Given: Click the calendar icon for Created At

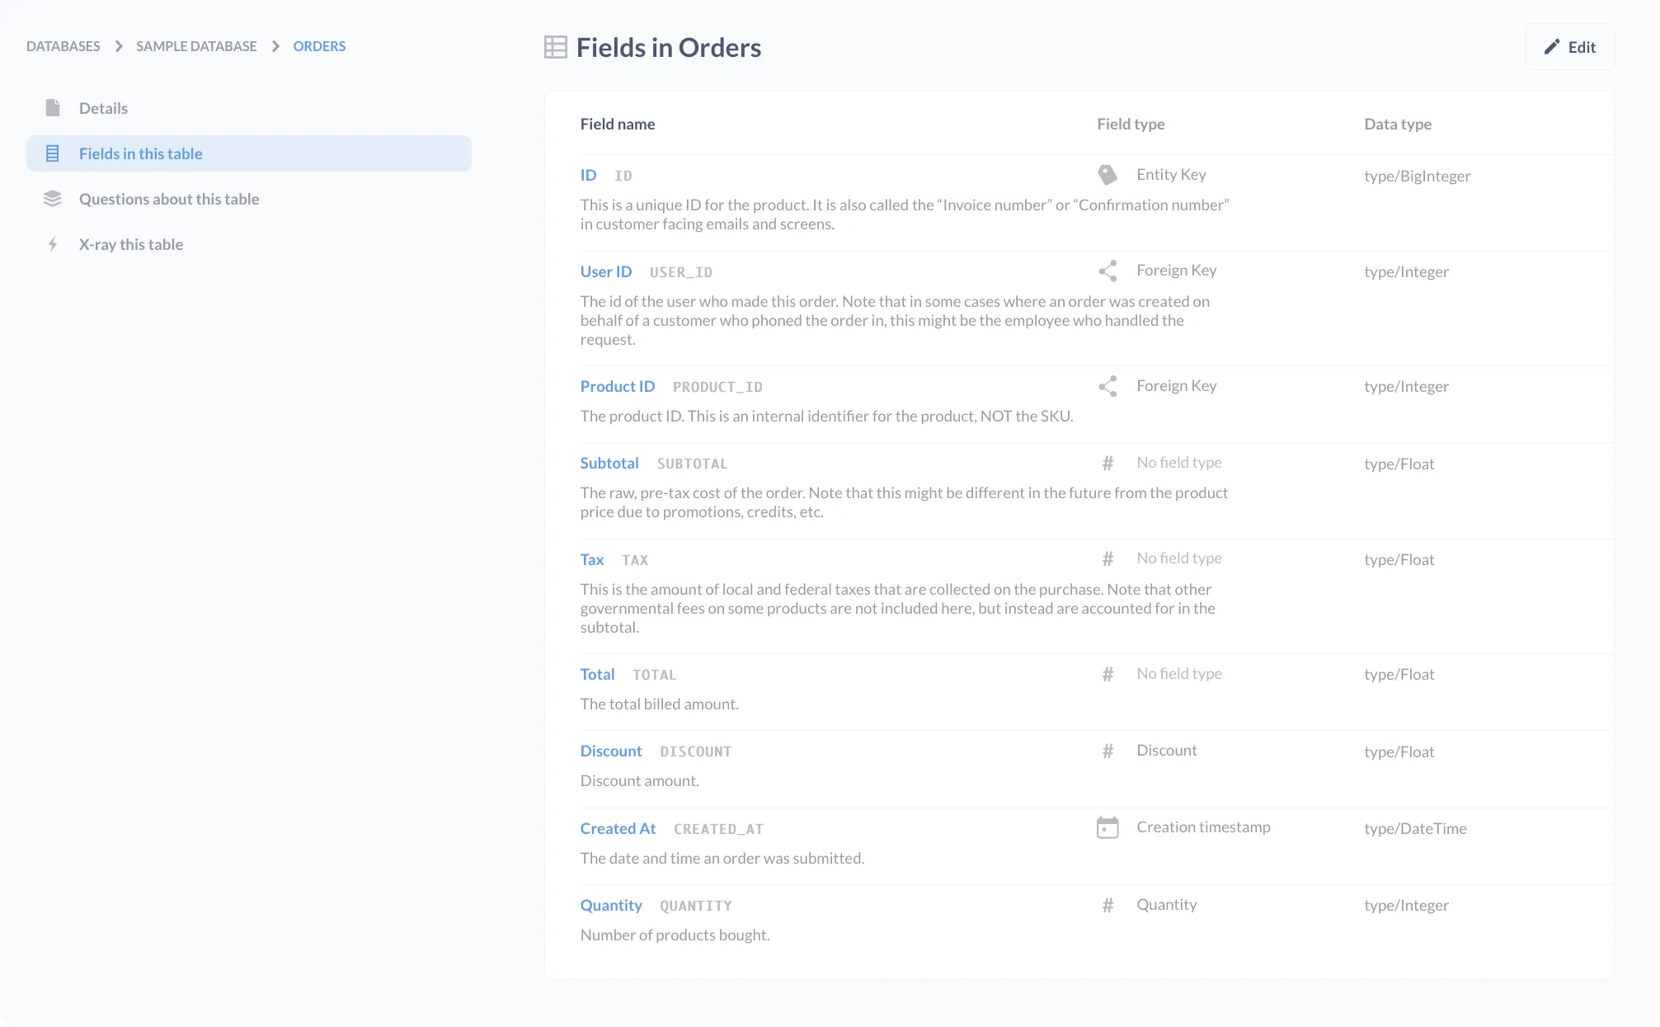Looking at the screenshot, I should tap(1107, 827).
